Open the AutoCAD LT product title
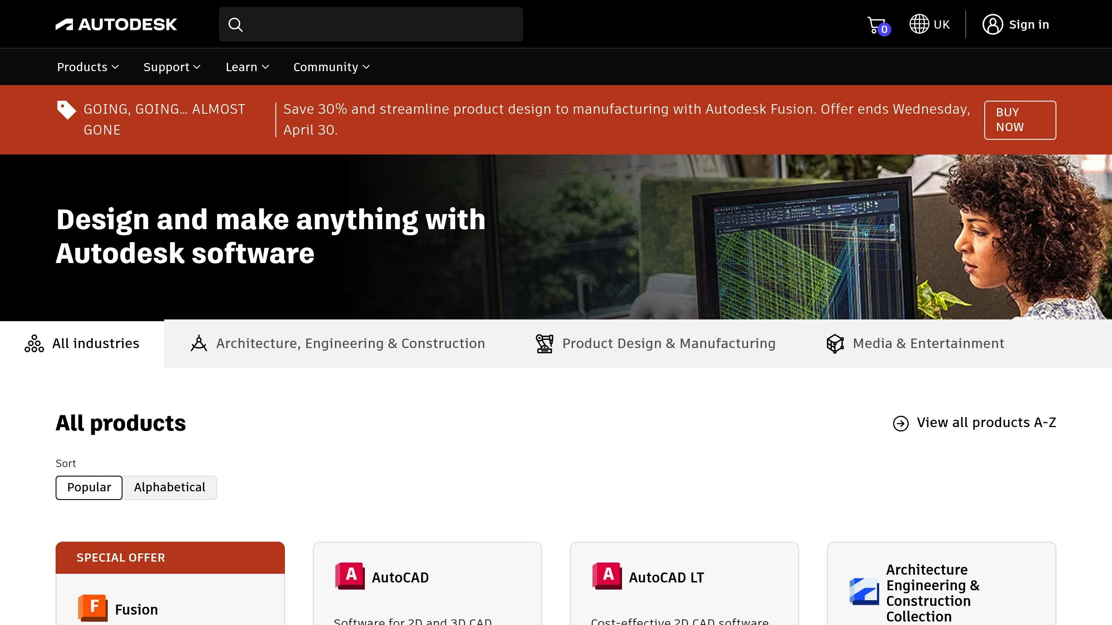 pos(666,578)
